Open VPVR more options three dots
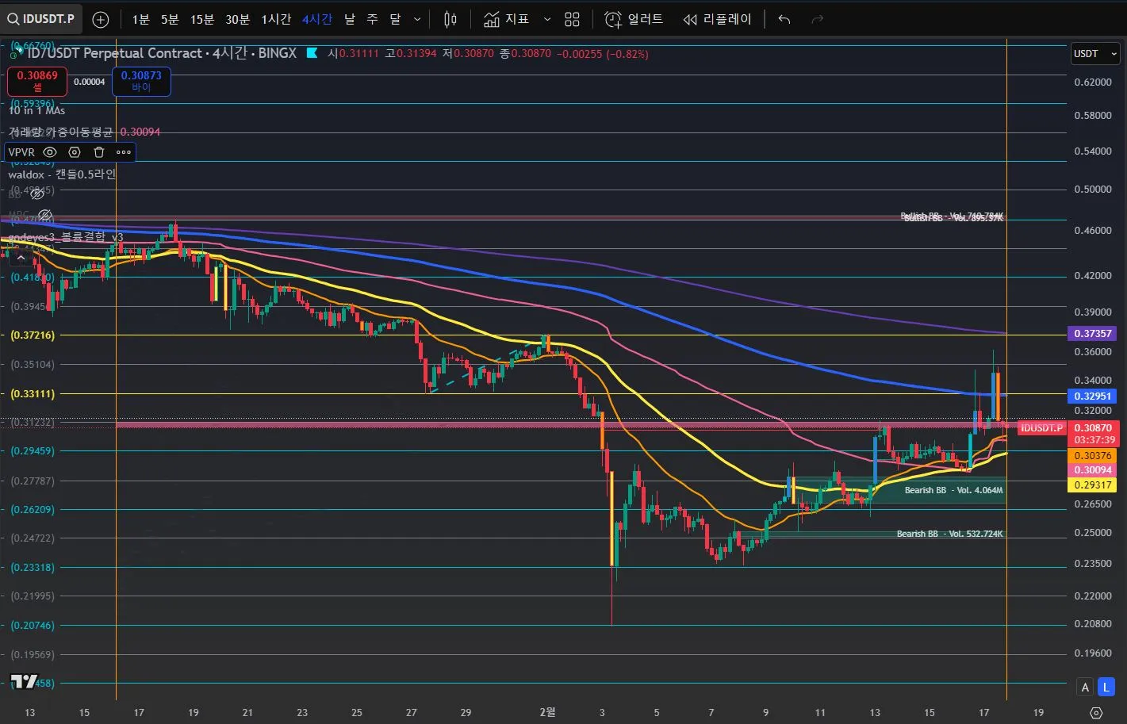1127x724 pixels. tap(124, 152)
